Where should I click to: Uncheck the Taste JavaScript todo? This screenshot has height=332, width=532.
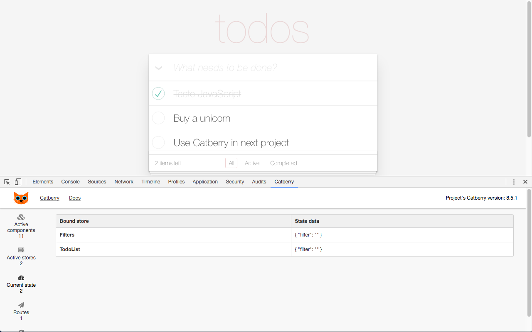coord(158,93)
